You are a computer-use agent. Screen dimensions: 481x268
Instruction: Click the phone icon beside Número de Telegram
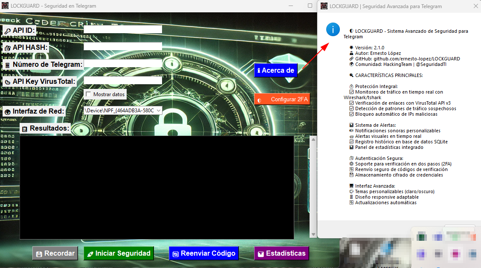8,65
